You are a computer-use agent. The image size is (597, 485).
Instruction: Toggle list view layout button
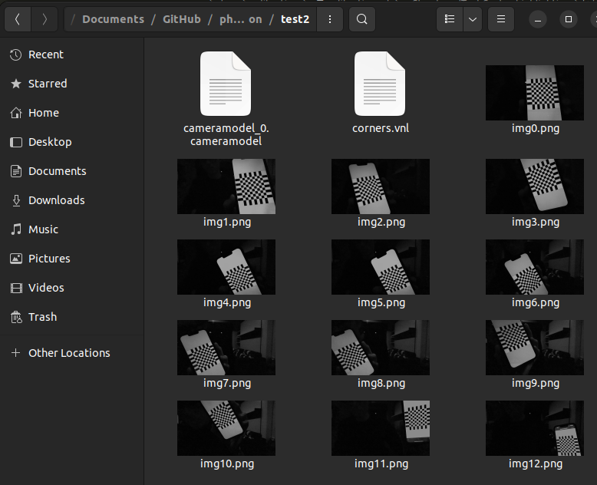coord(450,19)
